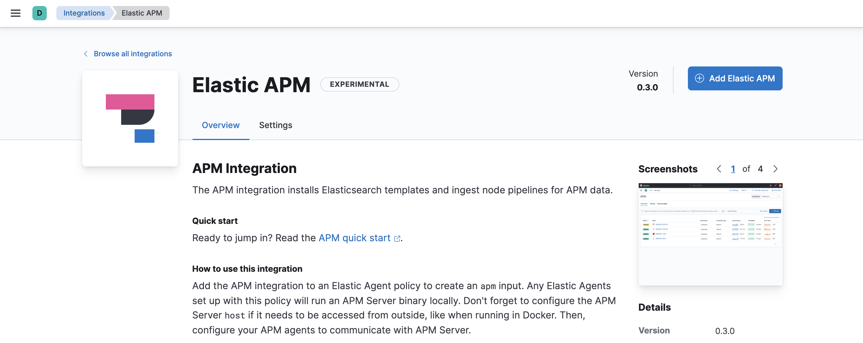This screenshot has height=343, width=863.
Task: Click the screenshot page number 1 indicator
Action: coord(733,169)
